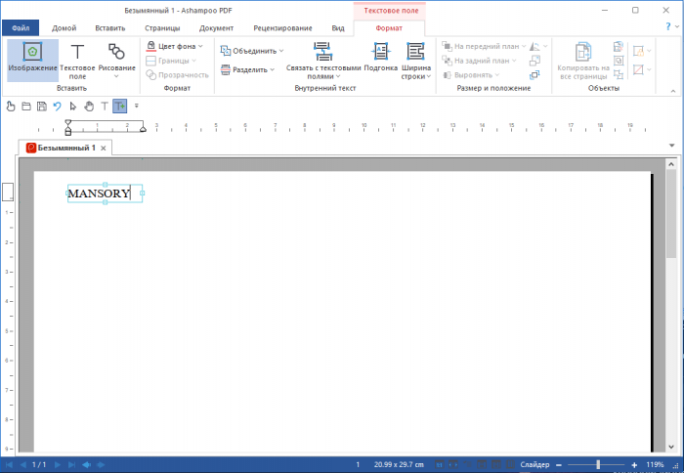Screen dimensions: 684x473
Task: Open the Разделить dropdown menu
Action: coord(272,68)
